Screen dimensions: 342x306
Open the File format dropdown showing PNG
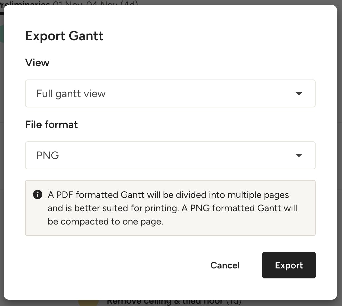[x=170, y=155]
